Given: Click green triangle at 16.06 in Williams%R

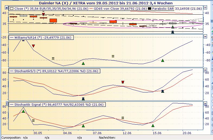Looking at the screenshot, I should coord(163,61).
